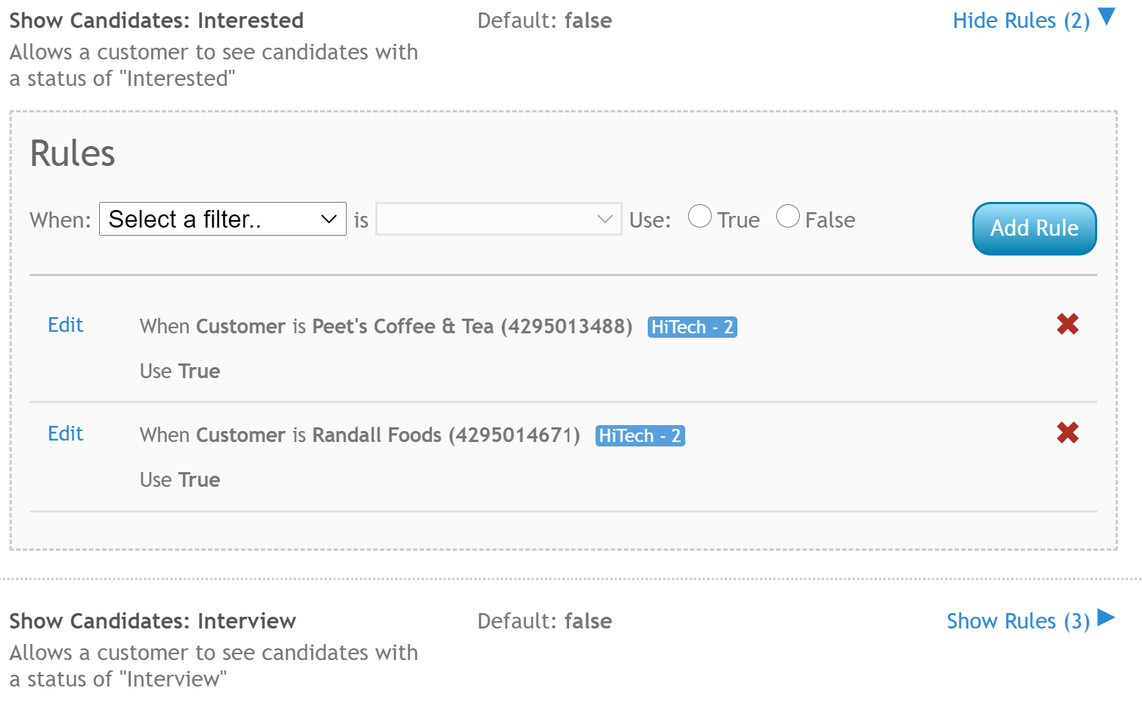Click the Hide Rules (2) link

tap(1021, 21)
